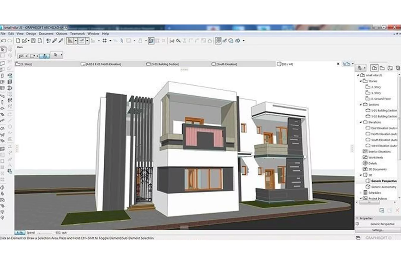Click the GRAPHISOFT ID label
401x265 pixels.
point(378,238)
